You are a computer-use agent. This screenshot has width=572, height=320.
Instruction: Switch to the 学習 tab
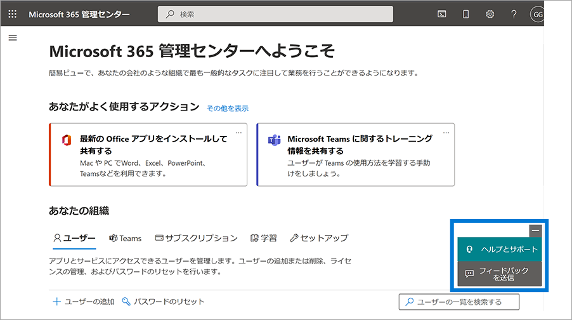tap(263, 238)
